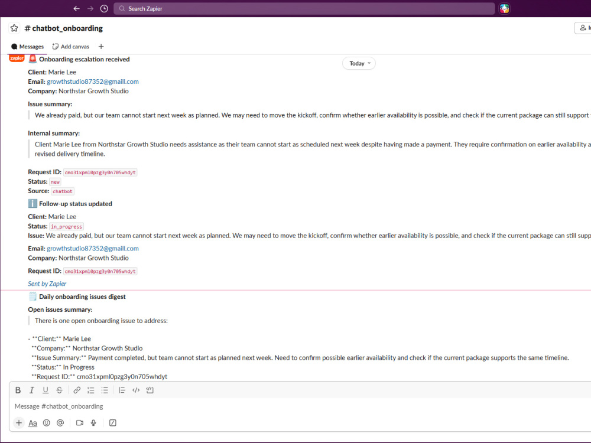
Task: Click 'Daily onboarding issues digest' heading
Action: click(82, 297)
